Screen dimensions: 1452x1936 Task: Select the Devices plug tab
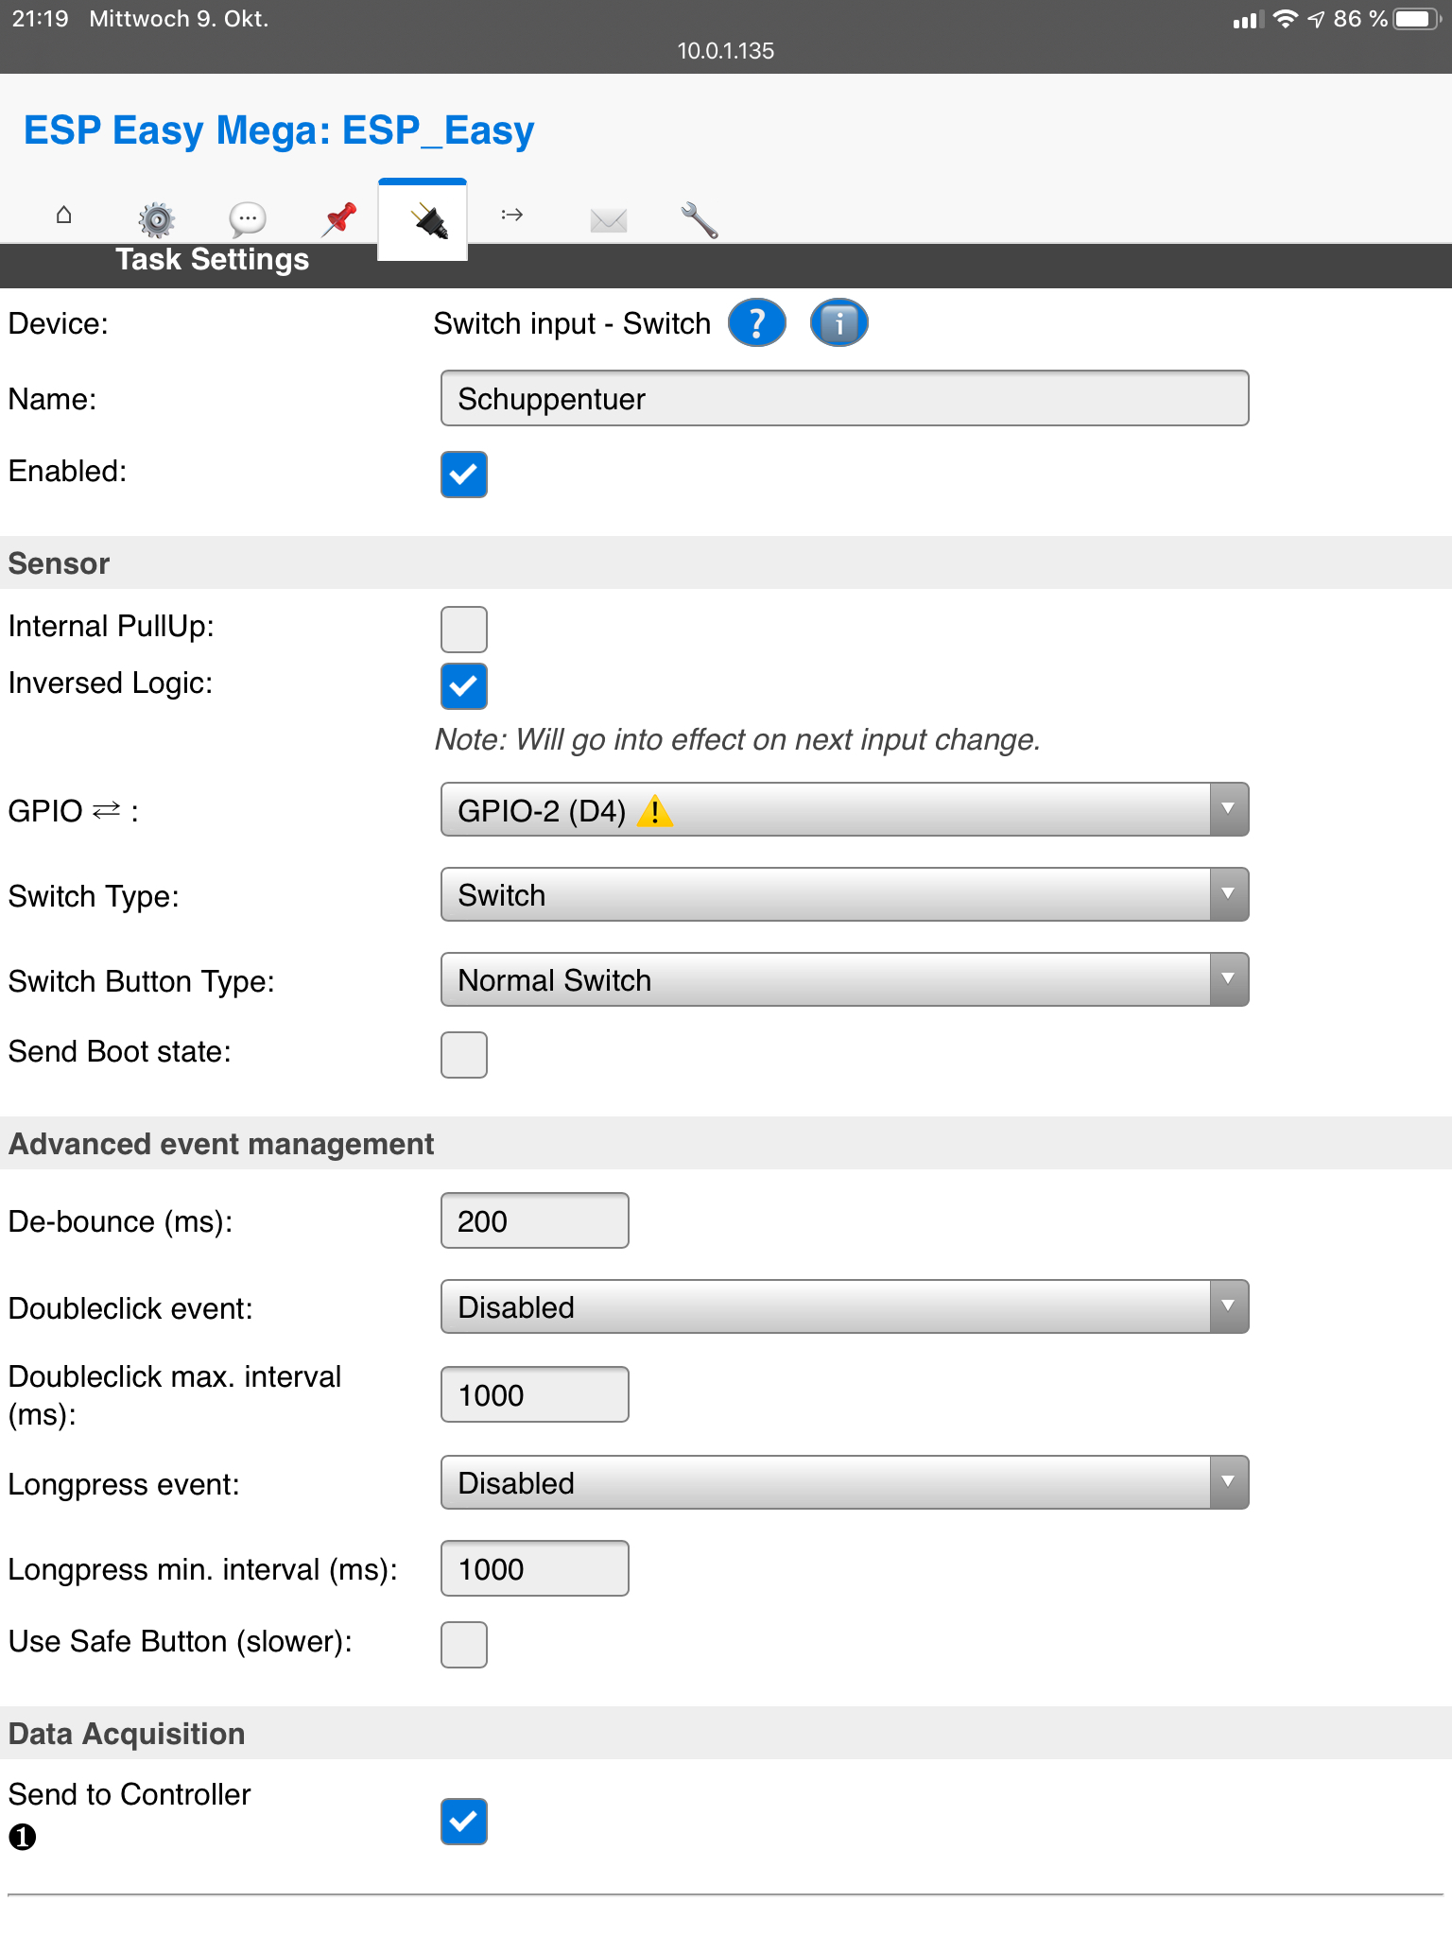(423, 219)
